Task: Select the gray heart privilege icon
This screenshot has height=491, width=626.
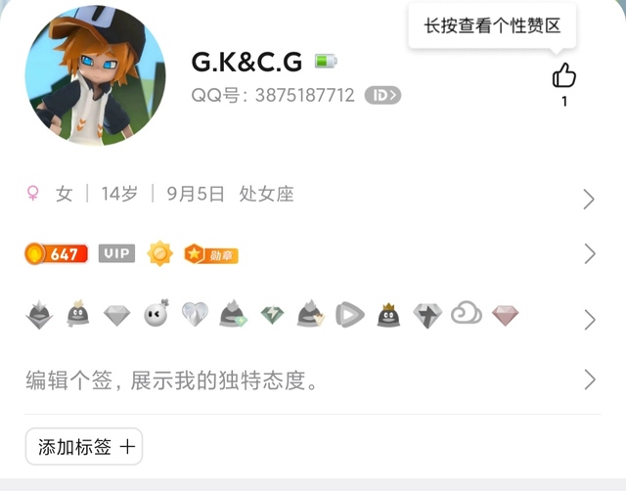Action: (195, 314)
